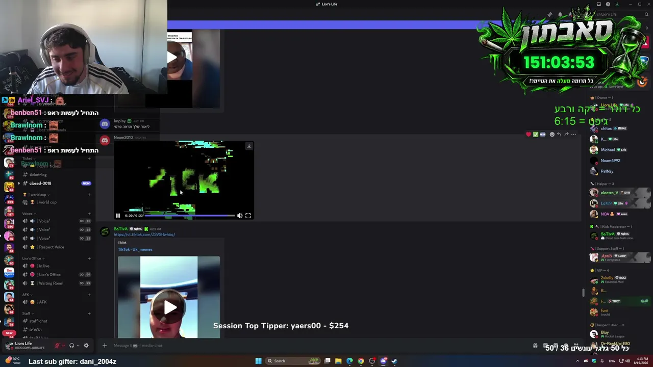This screenshot has width=653, height=367.
Task: Open the Liors Life user profile panel
Action: pos(26,346)
